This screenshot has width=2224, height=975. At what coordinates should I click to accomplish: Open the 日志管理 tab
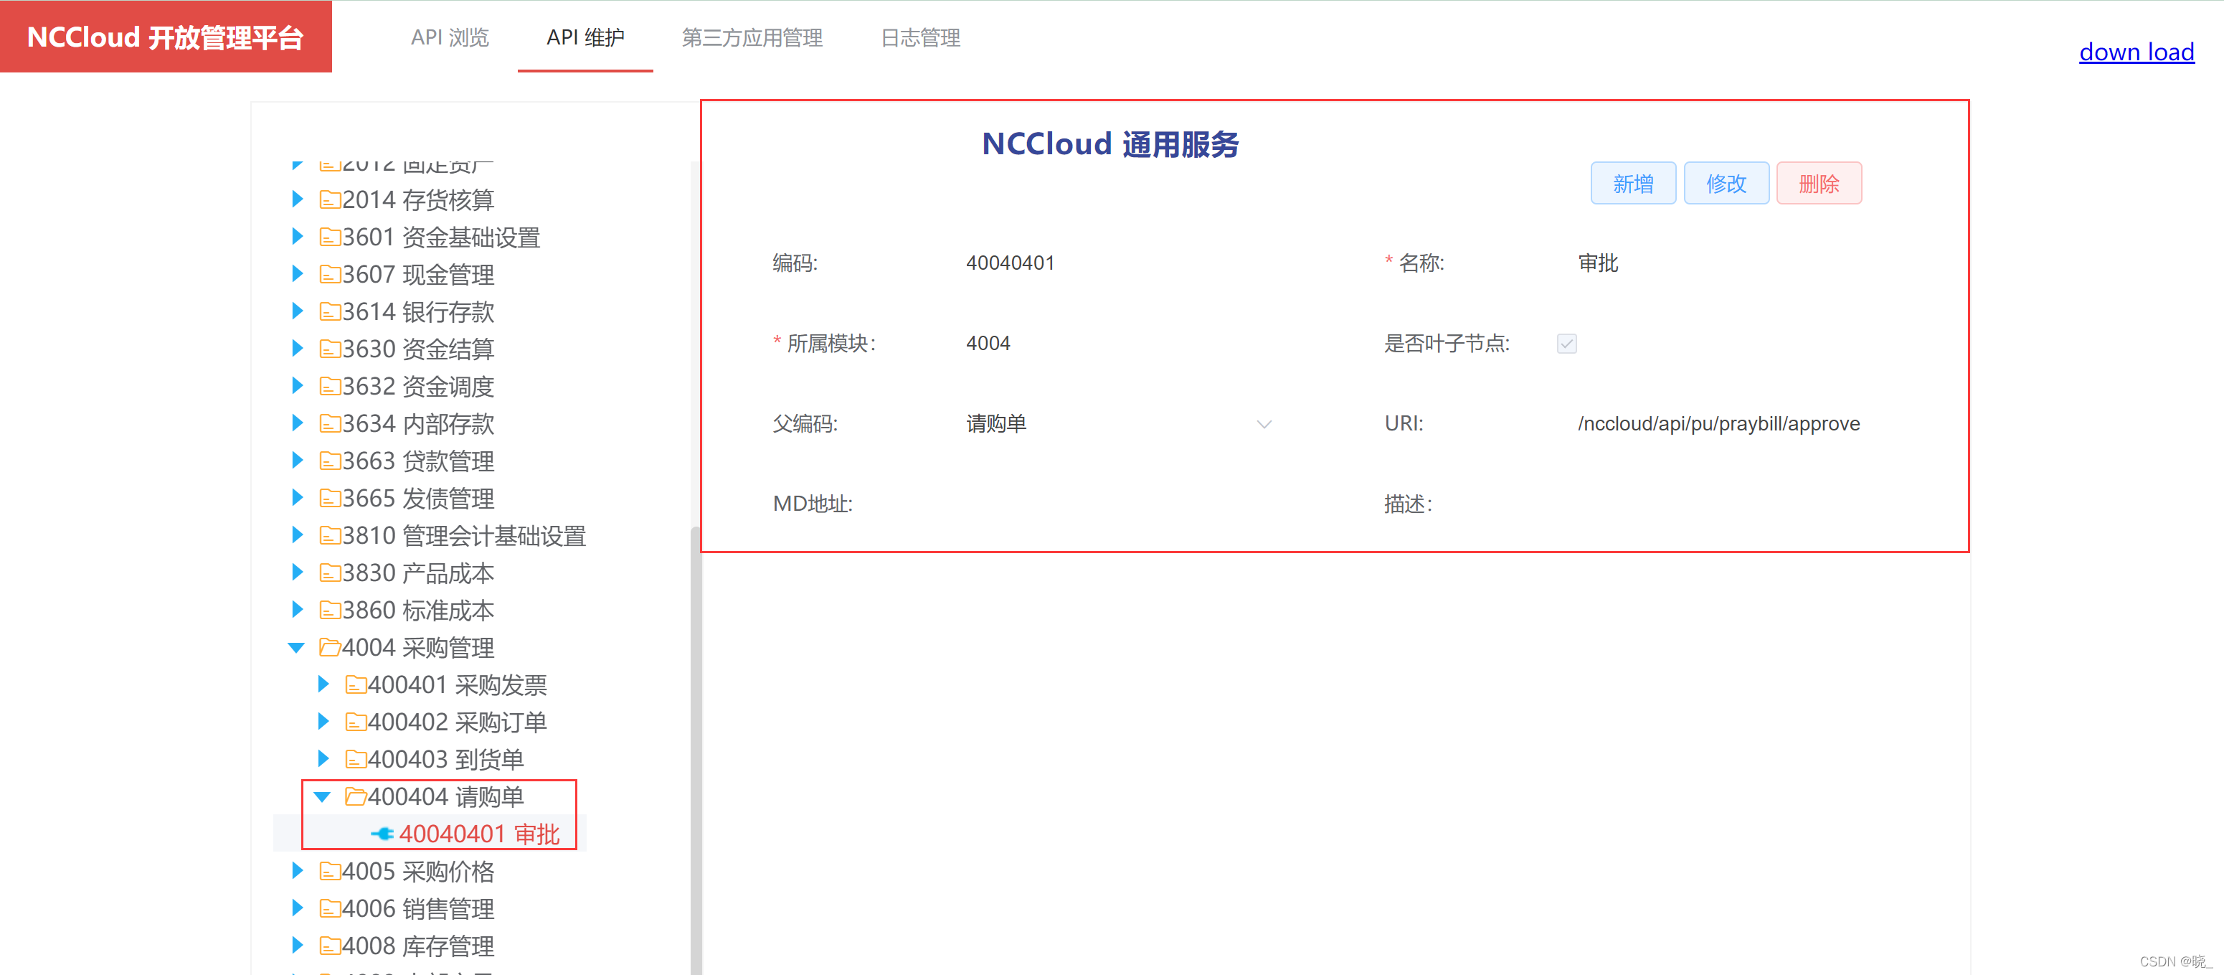tap(920, 38)
